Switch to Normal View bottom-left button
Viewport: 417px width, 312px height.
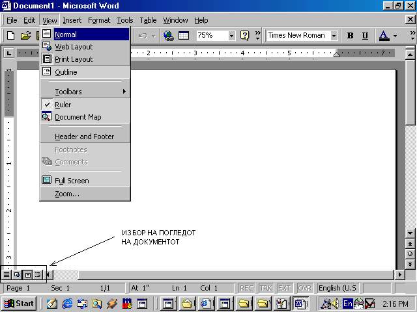coord(7,274)
